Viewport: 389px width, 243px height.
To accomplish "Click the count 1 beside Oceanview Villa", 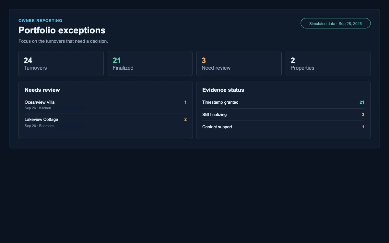I will (185, 102).
